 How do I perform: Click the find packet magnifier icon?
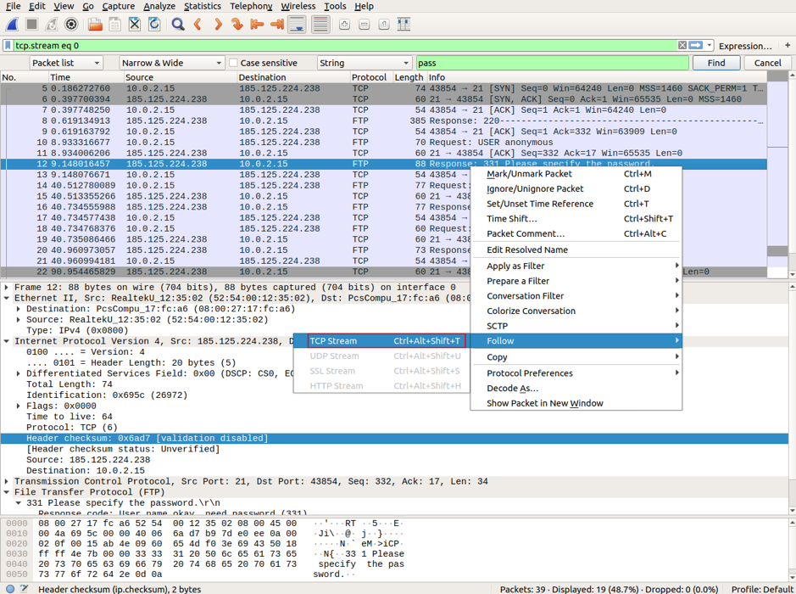177,25
